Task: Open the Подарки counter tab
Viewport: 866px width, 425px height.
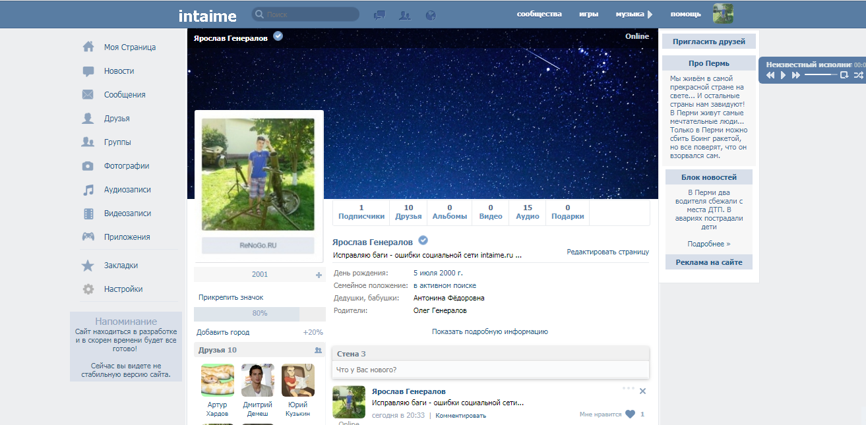Action: click(x=567, y=212)
